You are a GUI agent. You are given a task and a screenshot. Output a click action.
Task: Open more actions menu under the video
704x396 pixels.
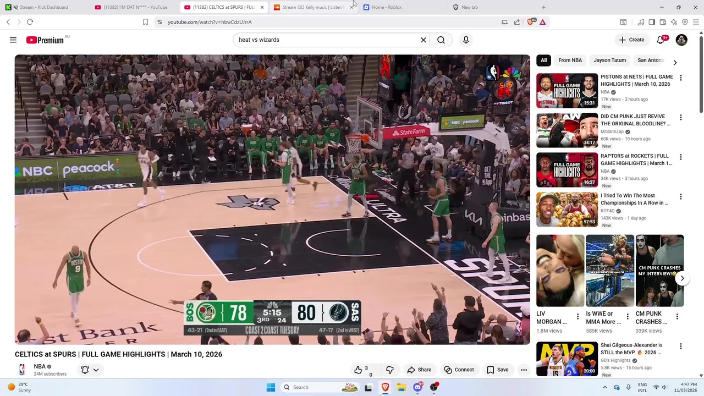click(x=524, y=370)
